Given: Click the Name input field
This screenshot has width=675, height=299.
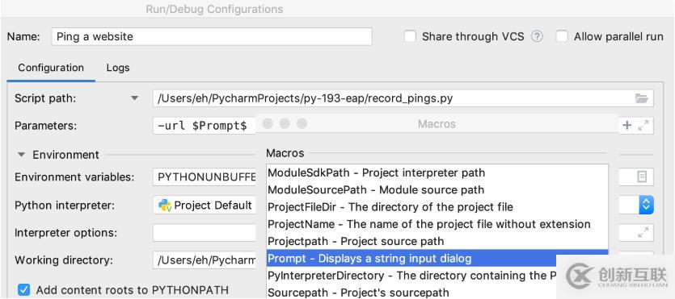Looking at the screenshot, I should click(211, 36).
